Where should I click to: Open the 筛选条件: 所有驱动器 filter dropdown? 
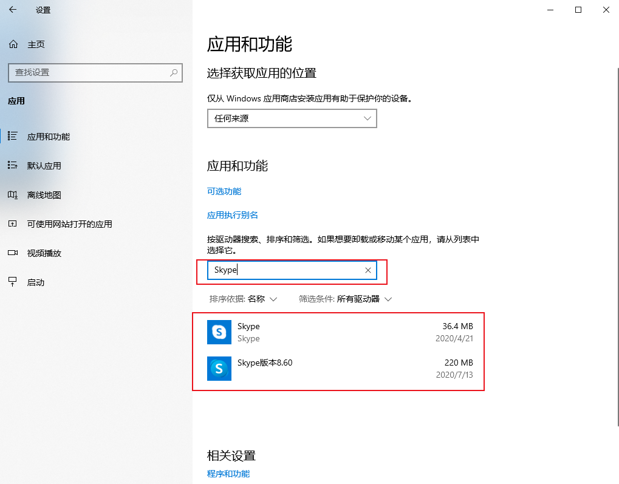[x=345, y=299]
